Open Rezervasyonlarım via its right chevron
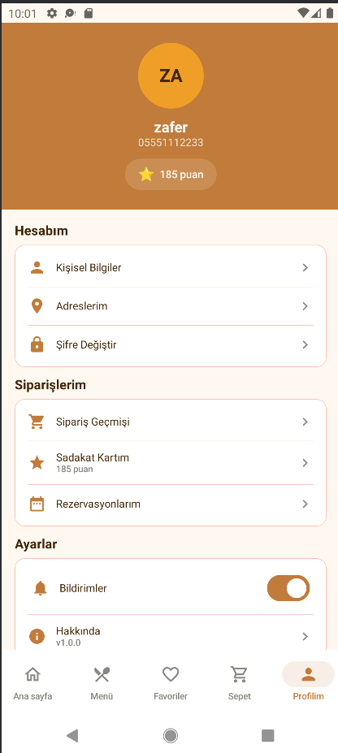The image size is (338, 753). click(x=305, y=504)
